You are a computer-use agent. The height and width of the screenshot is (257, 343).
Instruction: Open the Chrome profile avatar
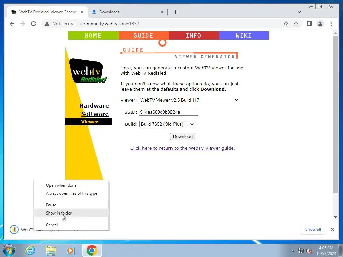coord(320,24)
